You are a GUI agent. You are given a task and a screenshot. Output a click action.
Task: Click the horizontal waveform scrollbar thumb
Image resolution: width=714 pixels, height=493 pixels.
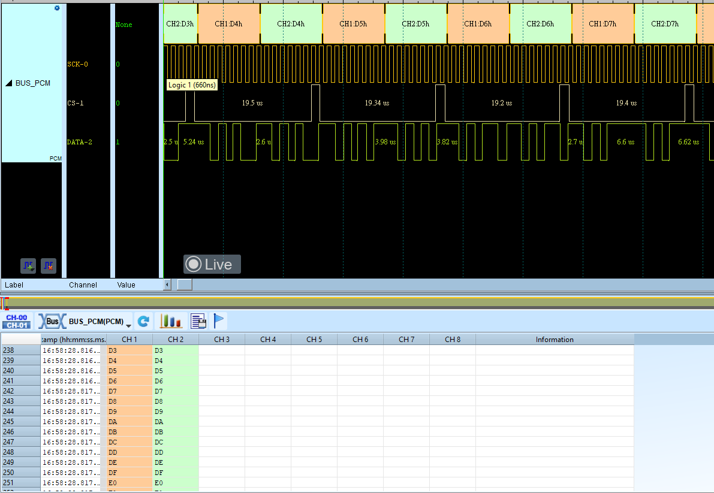point(185,285)
